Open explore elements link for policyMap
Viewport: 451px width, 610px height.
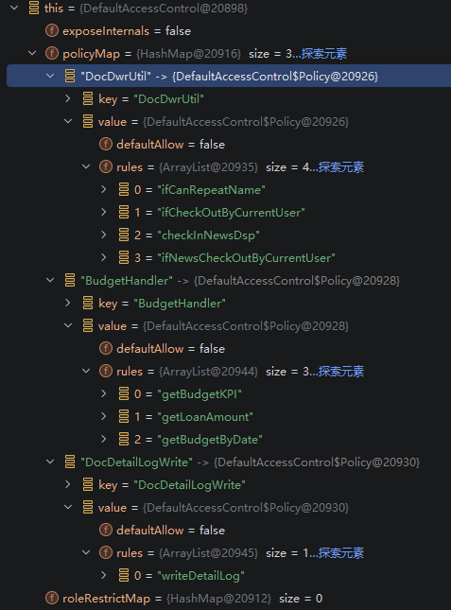point(323,53)
